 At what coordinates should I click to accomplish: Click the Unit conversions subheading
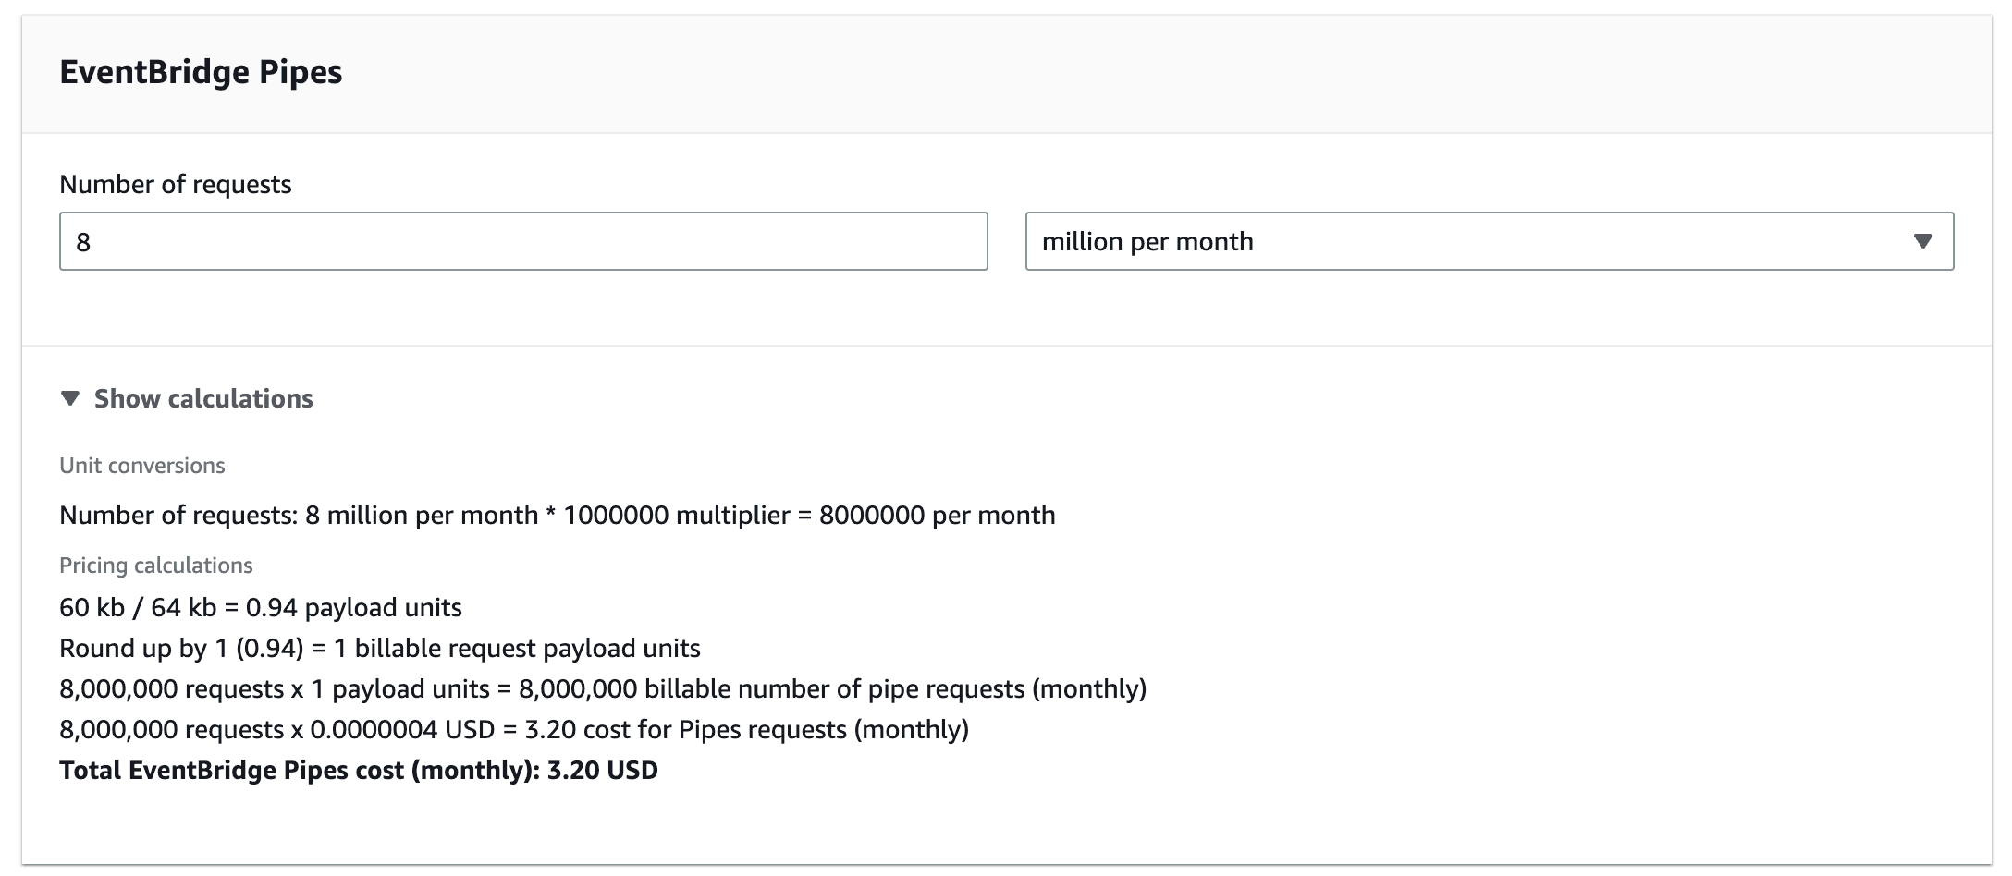coord(142,465)
